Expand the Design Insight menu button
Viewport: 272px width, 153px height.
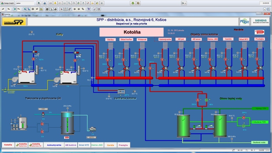(8, 3)
